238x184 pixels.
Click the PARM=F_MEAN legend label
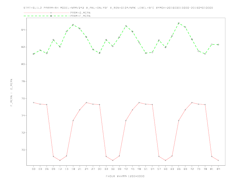(80, 16)
